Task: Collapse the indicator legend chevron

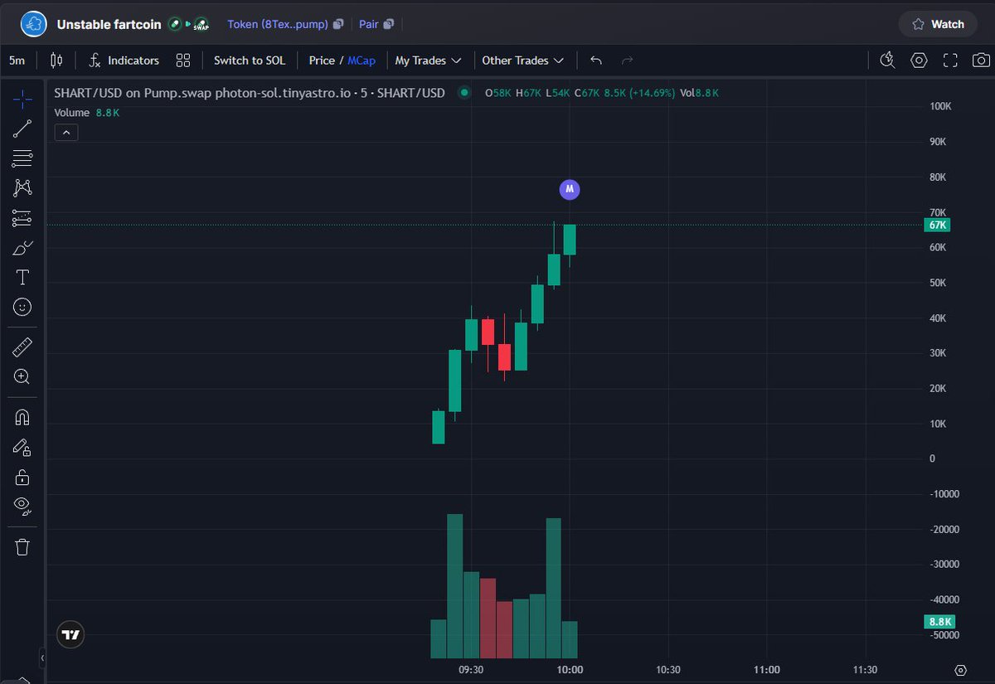Action: click(66, 133)
